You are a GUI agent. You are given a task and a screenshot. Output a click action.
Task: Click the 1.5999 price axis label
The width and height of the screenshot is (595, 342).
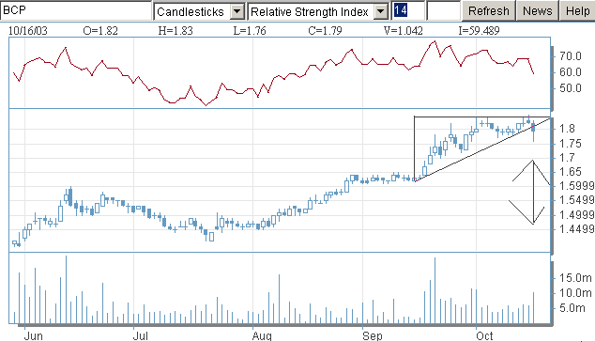tap(577, 186)
